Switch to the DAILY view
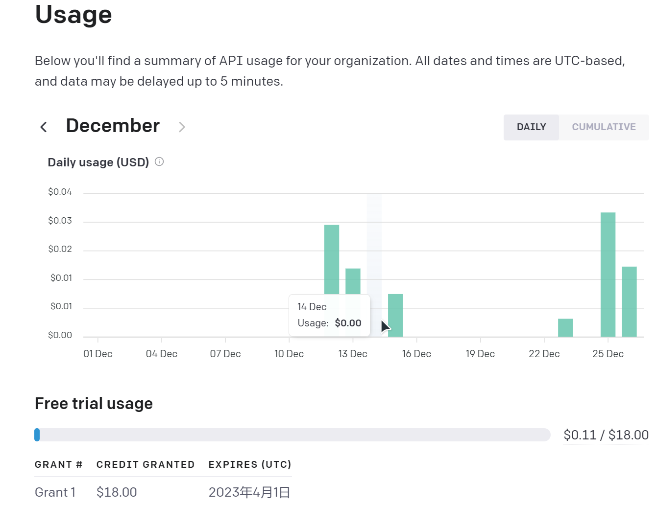Image resolution: width=657 pixels, height=505 pixels. tap(531, 127)
